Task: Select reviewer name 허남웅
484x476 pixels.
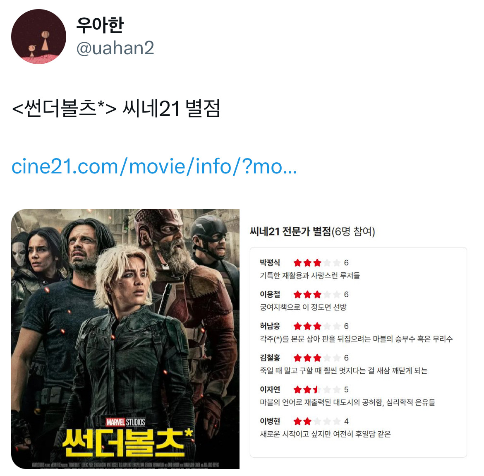Action: (x=270, y=326)
